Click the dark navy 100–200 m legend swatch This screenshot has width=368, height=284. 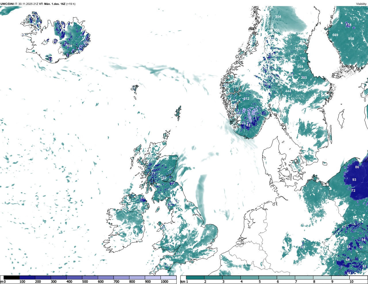point(27,278)
